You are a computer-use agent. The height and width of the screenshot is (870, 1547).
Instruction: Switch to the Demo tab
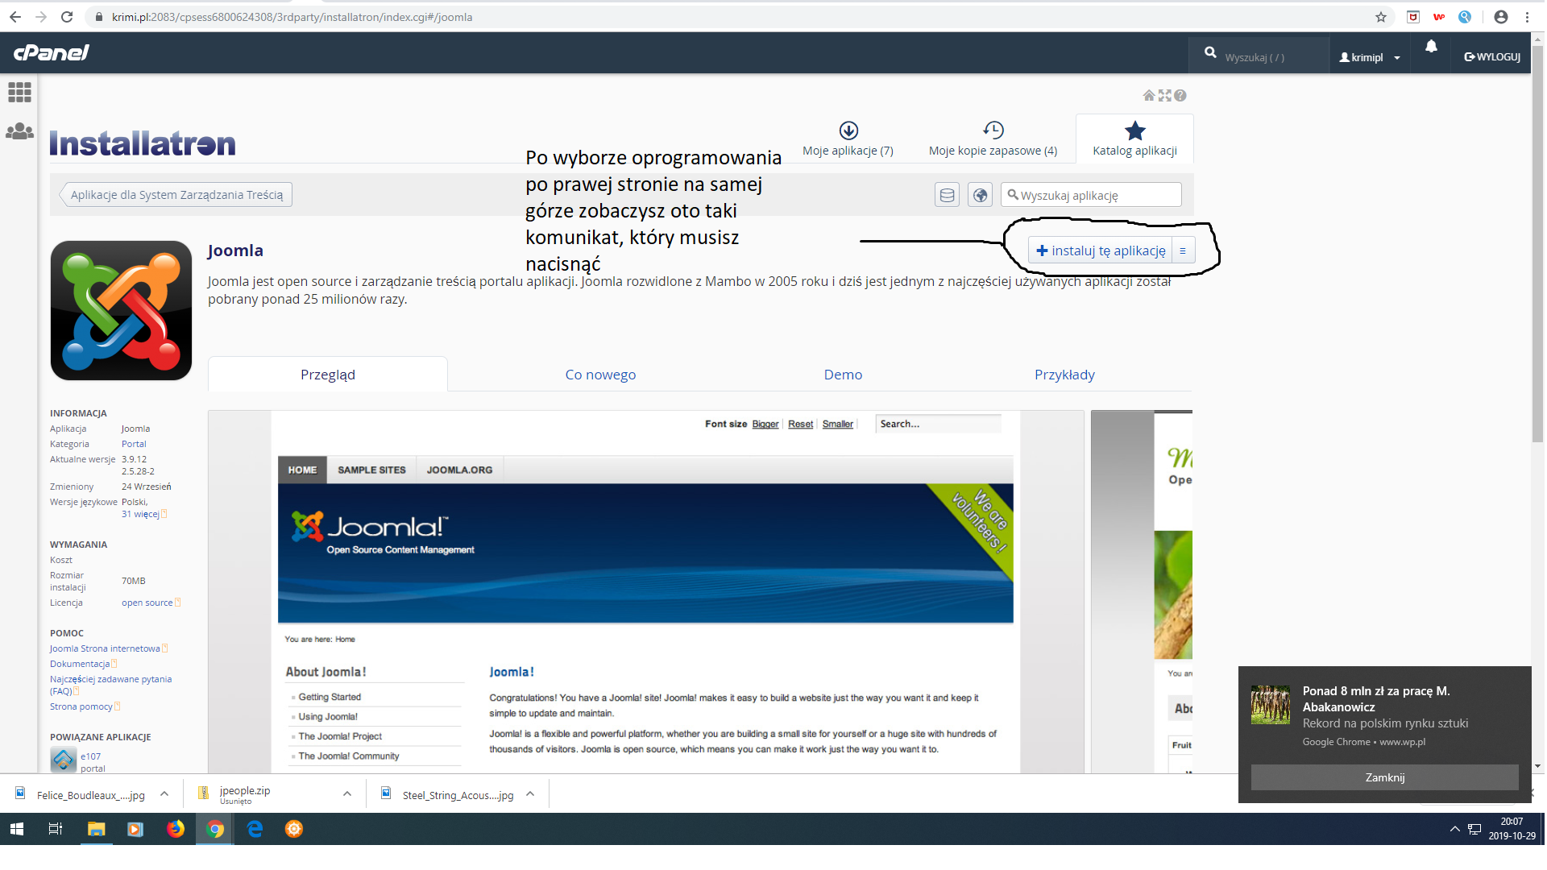(x=843, y=375)
